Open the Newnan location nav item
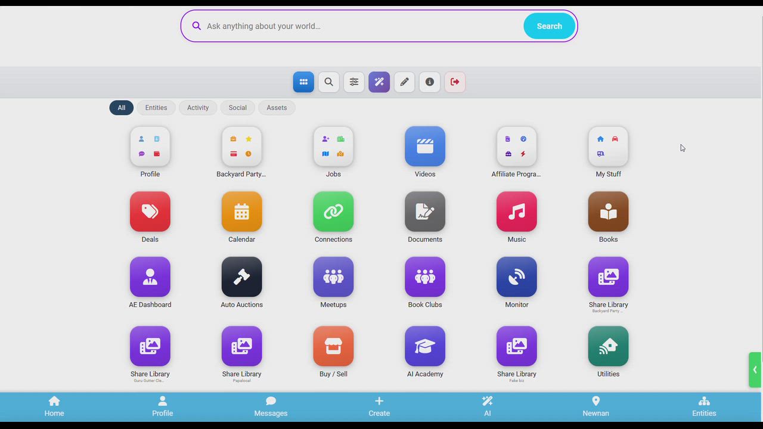763x429 pixels. pyautogui.click(x=595, y=407)
